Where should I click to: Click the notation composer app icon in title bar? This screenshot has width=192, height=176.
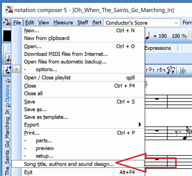pos(9,10)
